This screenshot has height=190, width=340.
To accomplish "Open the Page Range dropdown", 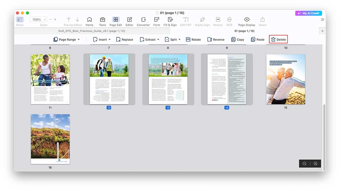I will [x=67, y=39].
